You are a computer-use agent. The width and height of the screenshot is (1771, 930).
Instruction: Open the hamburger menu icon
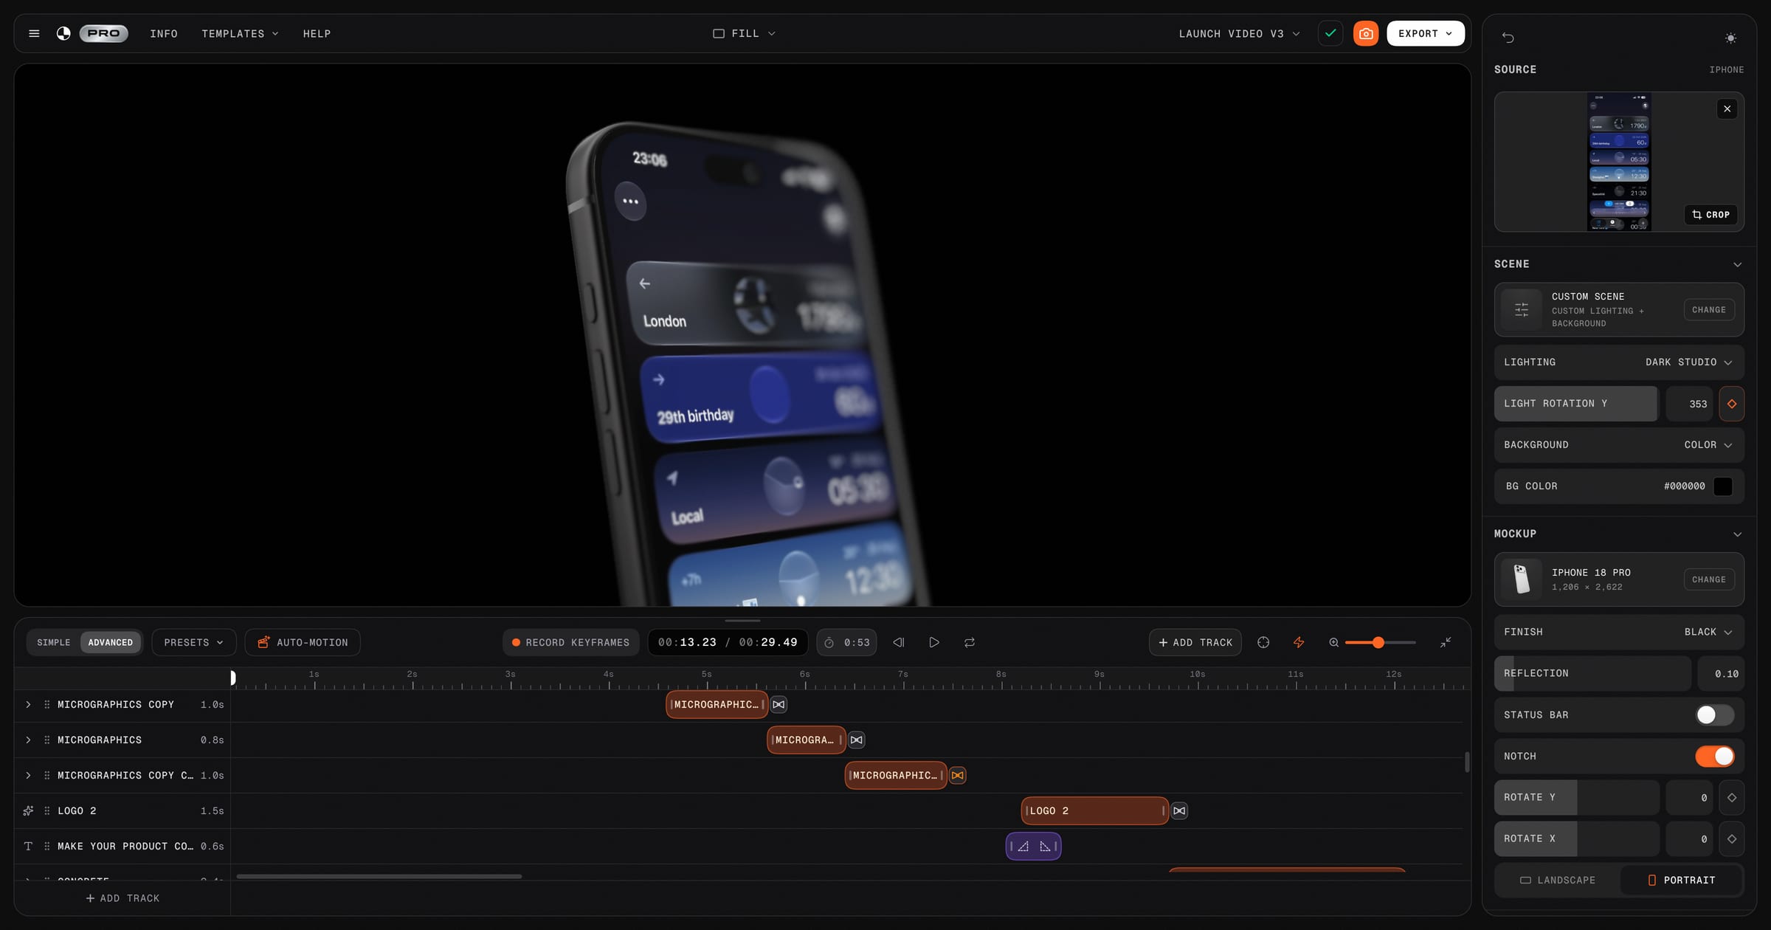pyautogui.click(x=34, y=33)
